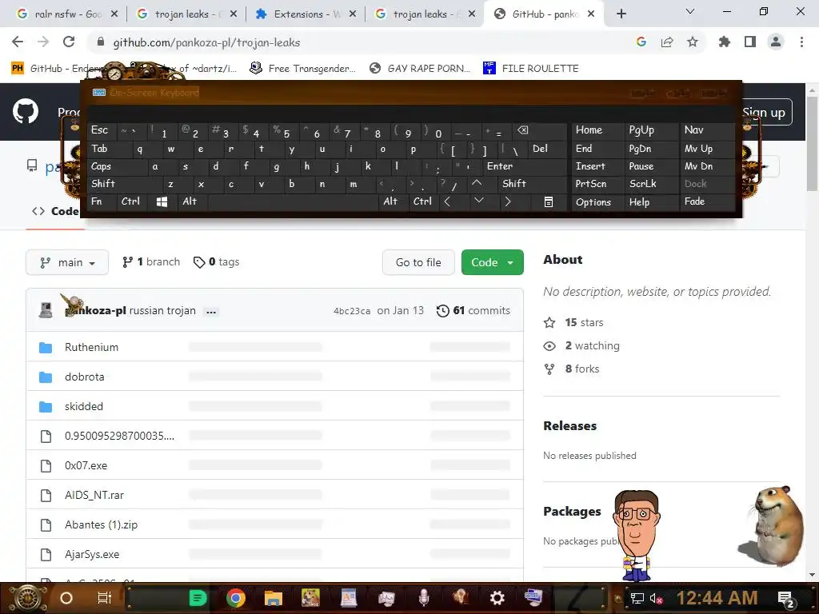The width and height of the screenshot is (819, 614).
Task: Tap the down arrow key on the keyboard
Action: [x=478, y=201]
